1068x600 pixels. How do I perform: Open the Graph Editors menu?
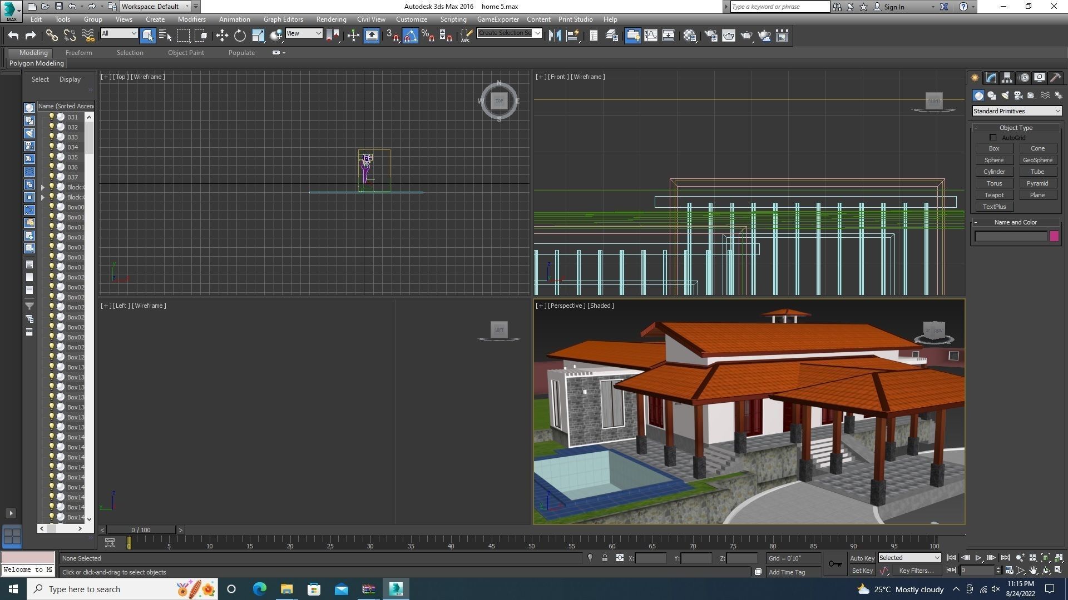283,19
